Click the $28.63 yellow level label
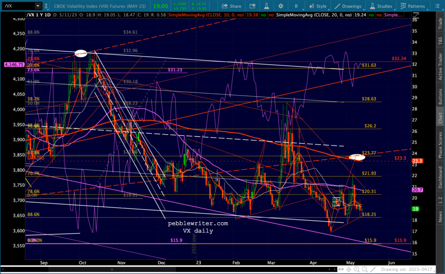Viewport: 445px width, 274px height. (x=369, y=99)
